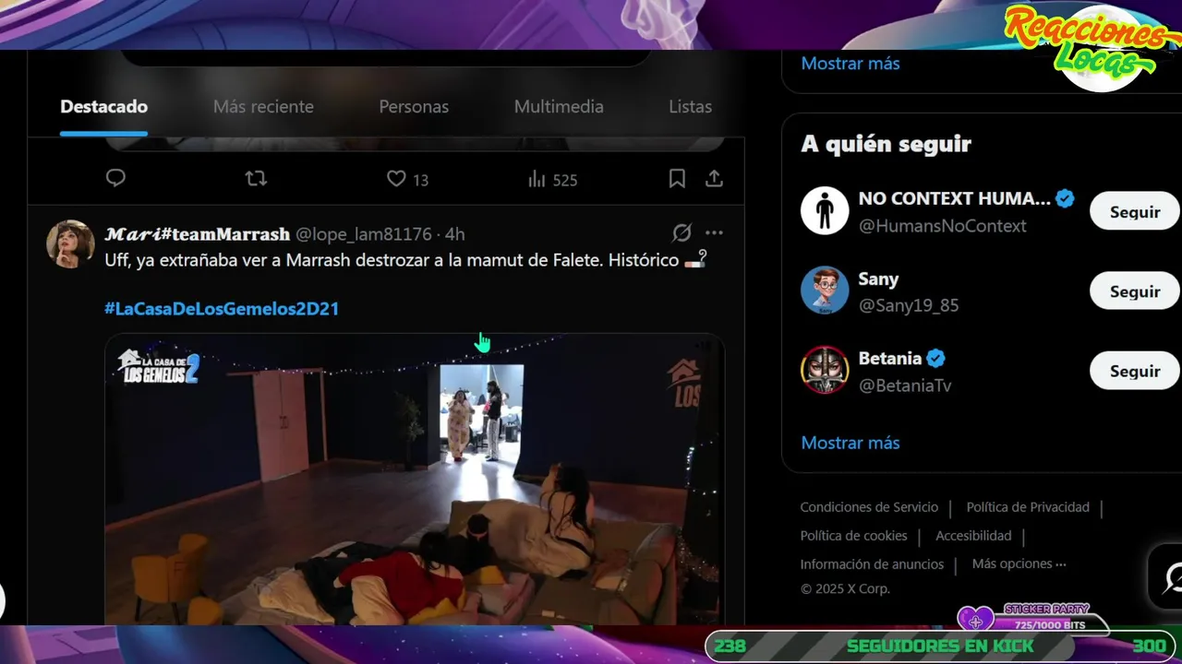Click @BetaniaTv handle
The width and height of the screenshot is (1182, 664).
coord(905,385)
